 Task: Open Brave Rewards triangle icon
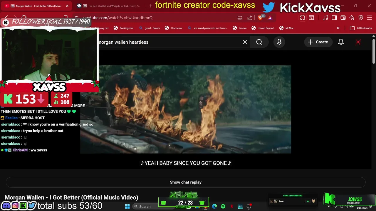[270, 18]
